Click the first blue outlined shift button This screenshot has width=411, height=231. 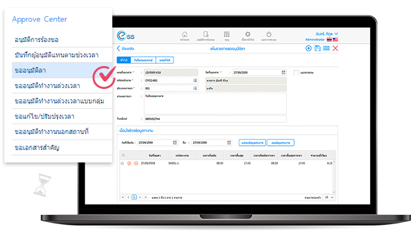tap(252, 143)
